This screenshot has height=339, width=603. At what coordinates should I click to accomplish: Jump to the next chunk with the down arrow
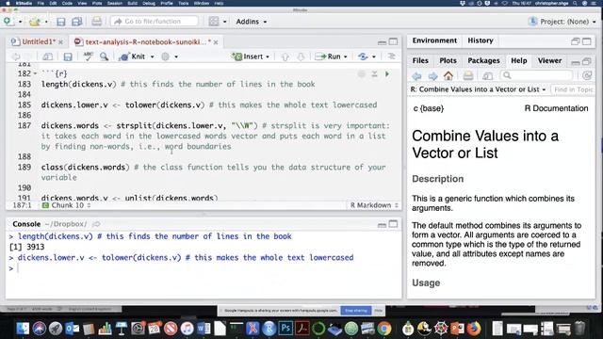(301, 56)
